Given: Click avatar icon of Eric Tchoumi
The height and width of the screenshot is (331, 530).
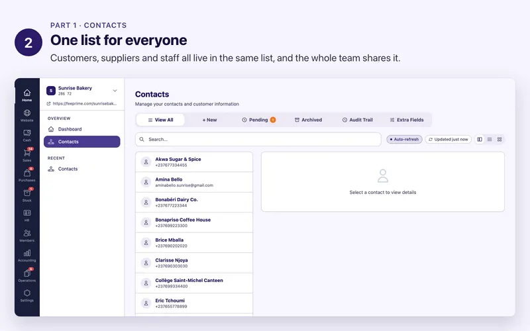Looking at the screenshot, I should tap(146, 303).
